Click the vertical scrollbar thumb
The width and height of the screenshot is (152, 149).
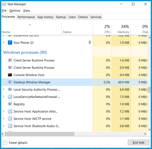coord(149,90)
